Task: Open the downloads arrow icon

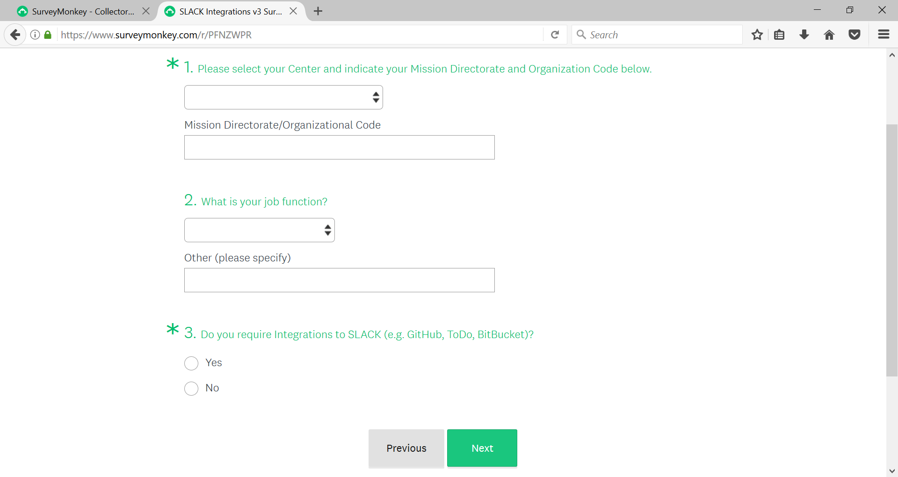Action: pos(804,35)
